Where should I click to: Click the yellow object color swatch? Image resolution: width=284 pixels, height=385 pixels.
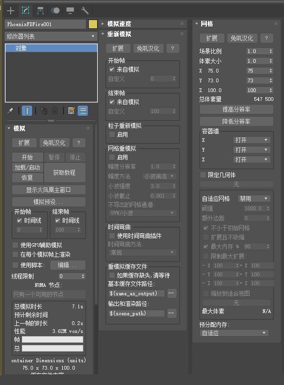[93, 24]
